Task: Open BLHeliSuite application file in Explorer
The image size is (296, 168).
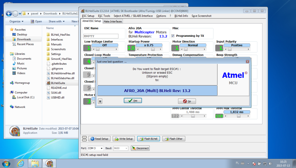Action: click(58, 83)
